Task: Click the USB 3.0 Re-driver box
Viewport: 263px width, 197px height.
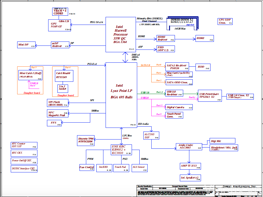Action: pos(174,93)
